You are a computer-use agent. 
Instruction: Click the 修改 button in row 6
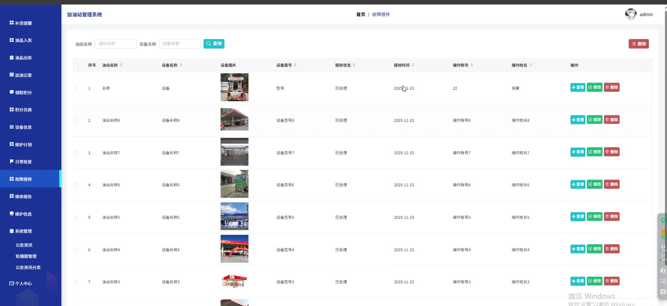[594, 249]
